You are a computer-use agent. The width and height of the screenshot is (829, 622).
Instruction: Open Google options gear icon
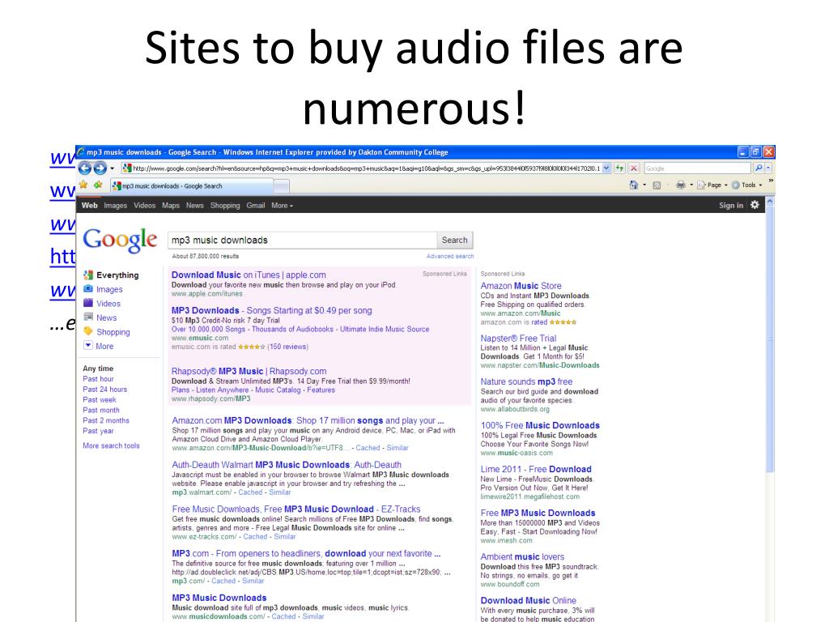pyautogui.click(x=755, y=205)
